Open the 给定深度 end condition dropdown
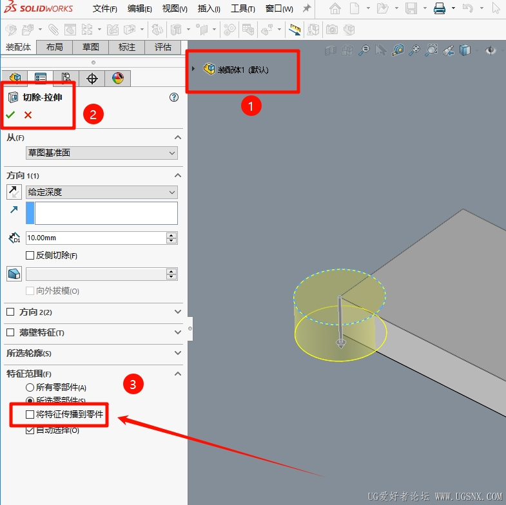This screenshot has height=505, width=506. click(x=102, y=192)
